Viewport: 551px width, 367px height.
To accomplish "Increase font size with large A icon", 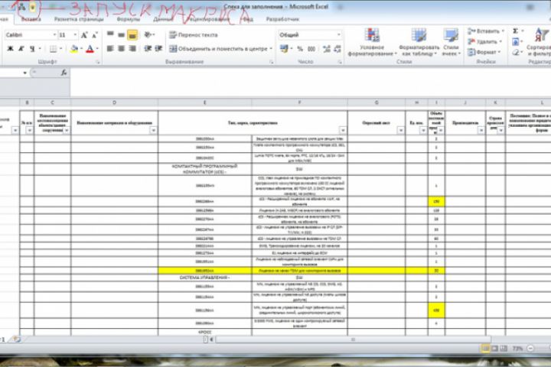I will (x=84, y=35).
